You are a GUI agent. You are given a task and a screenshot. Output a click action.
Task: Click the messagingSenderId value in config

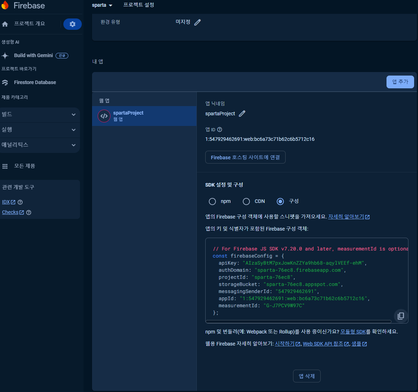point(296,291)
